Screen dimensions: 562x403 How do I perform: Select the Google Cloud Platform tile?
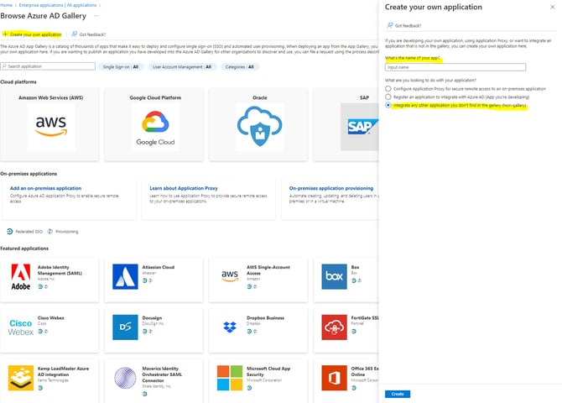click(154, 124)
